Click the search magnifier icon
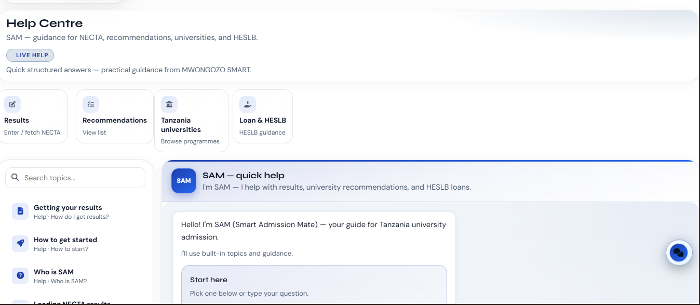The height and width of the screenshot is (305, 700). pyautogui.click(x=15, y=178)
